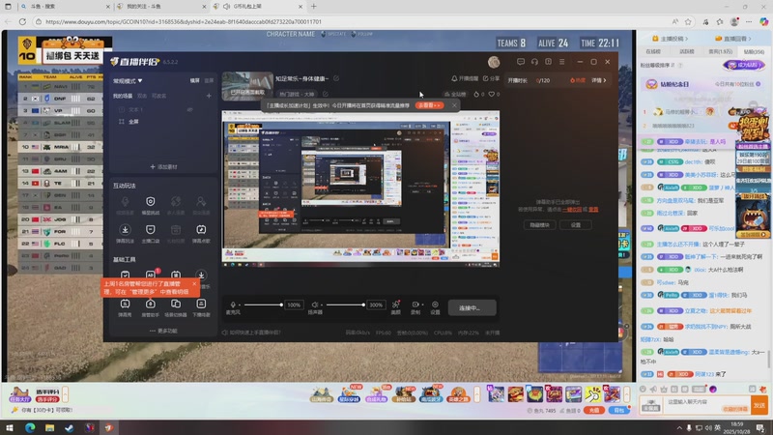The height and width of the screenshot is (435, 773).
Task: Open the 房管助手 room manager tool
Action: tap(151, 307)
